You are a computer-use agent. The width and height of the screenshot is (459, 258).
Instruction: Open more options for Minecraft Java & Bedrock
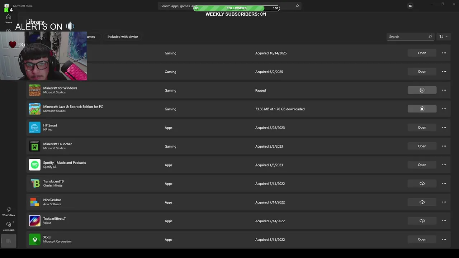(444, 109)
